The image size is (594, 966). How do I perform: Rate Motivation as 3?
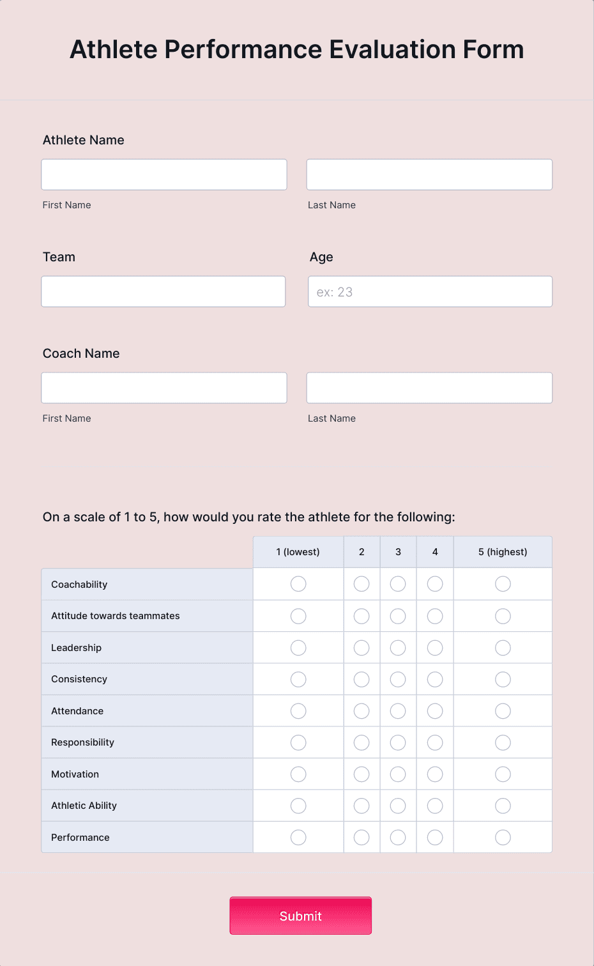(397, 774)
